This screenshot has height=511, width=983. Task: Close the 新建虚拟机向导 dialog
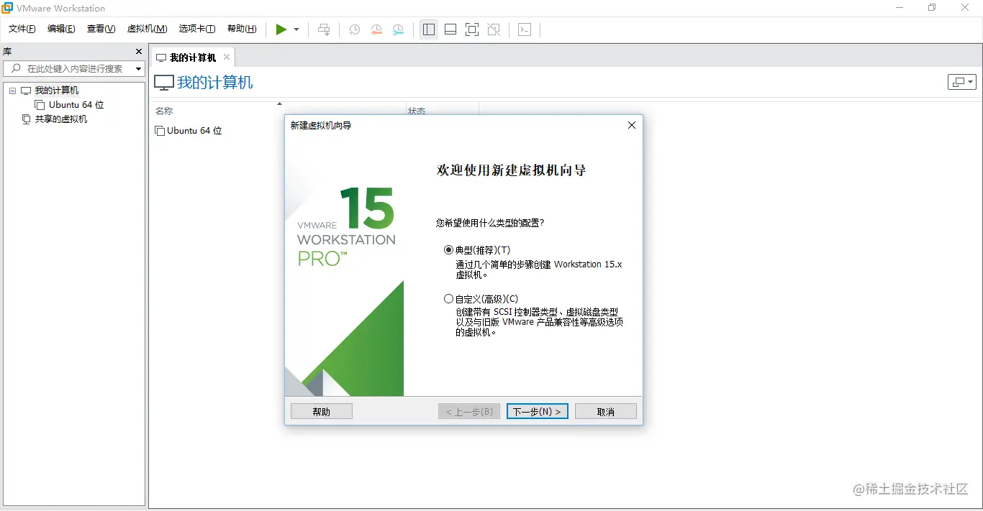click(632, 125)
